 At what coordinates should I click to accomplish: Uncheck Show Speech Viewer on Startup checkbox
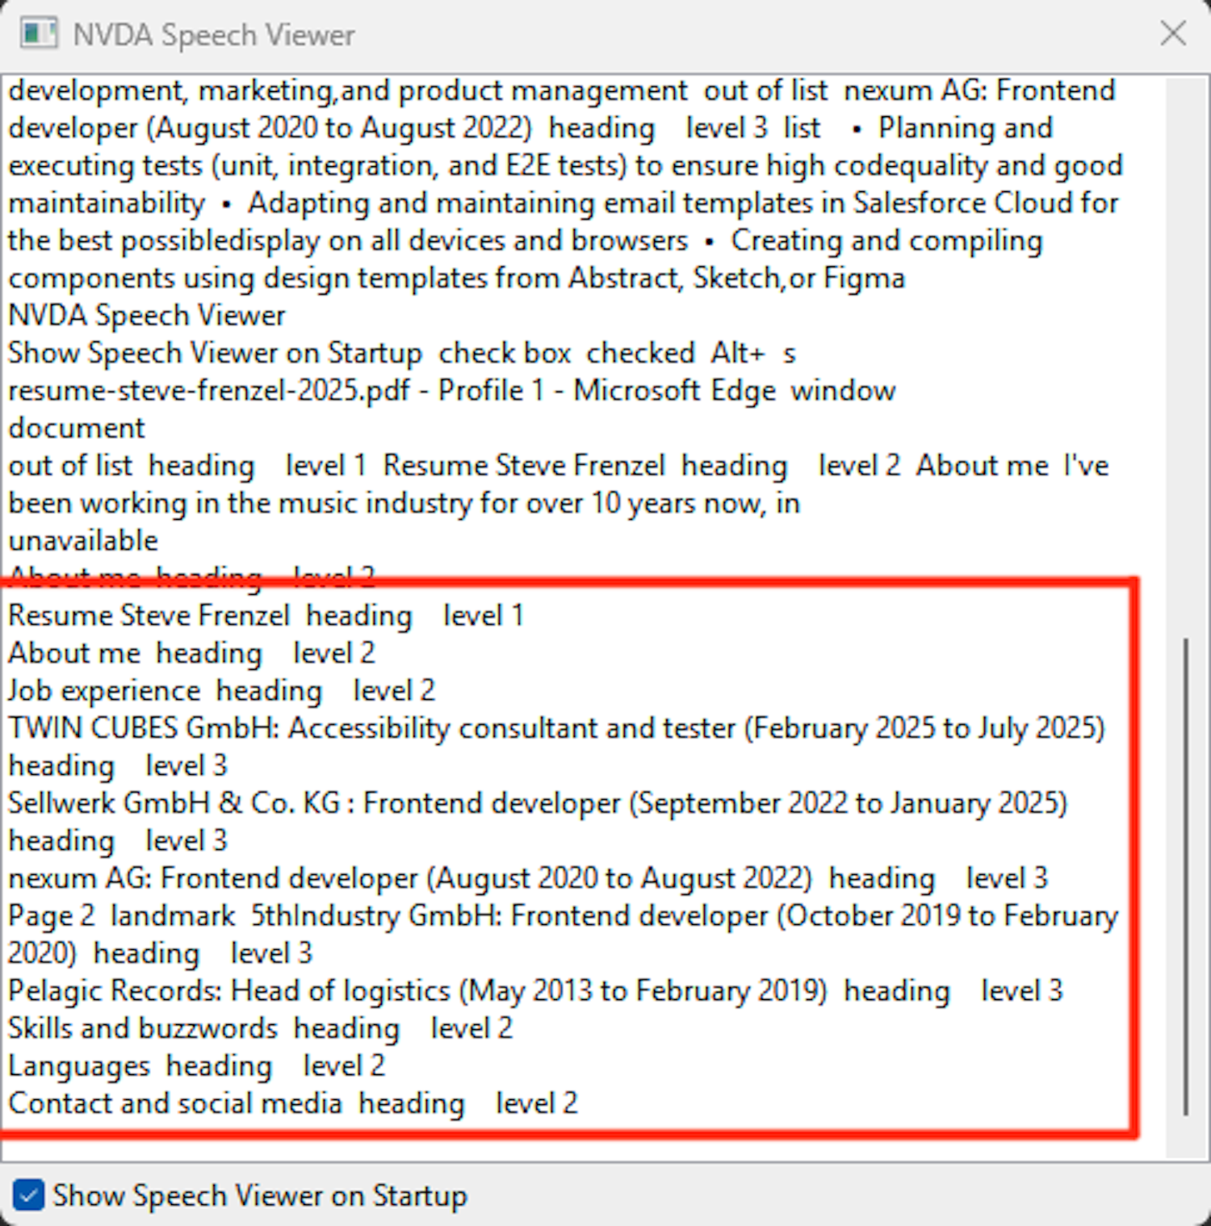(29, 1195)
